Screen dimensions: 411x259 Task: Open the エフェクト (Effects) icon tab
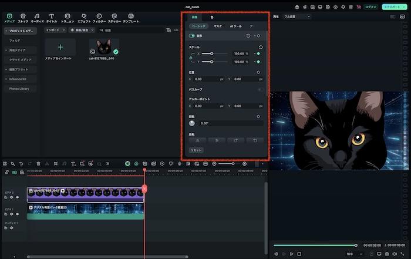(x=84, y=17)
